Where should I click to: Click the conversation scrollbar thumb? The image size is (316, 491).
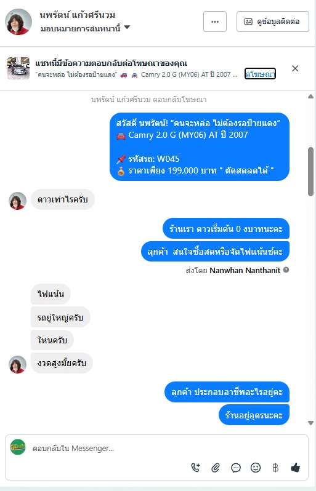[x=310, y=172]
